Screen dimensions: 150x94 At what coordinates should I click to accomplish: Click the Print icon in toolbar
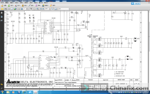pos(5,9)
